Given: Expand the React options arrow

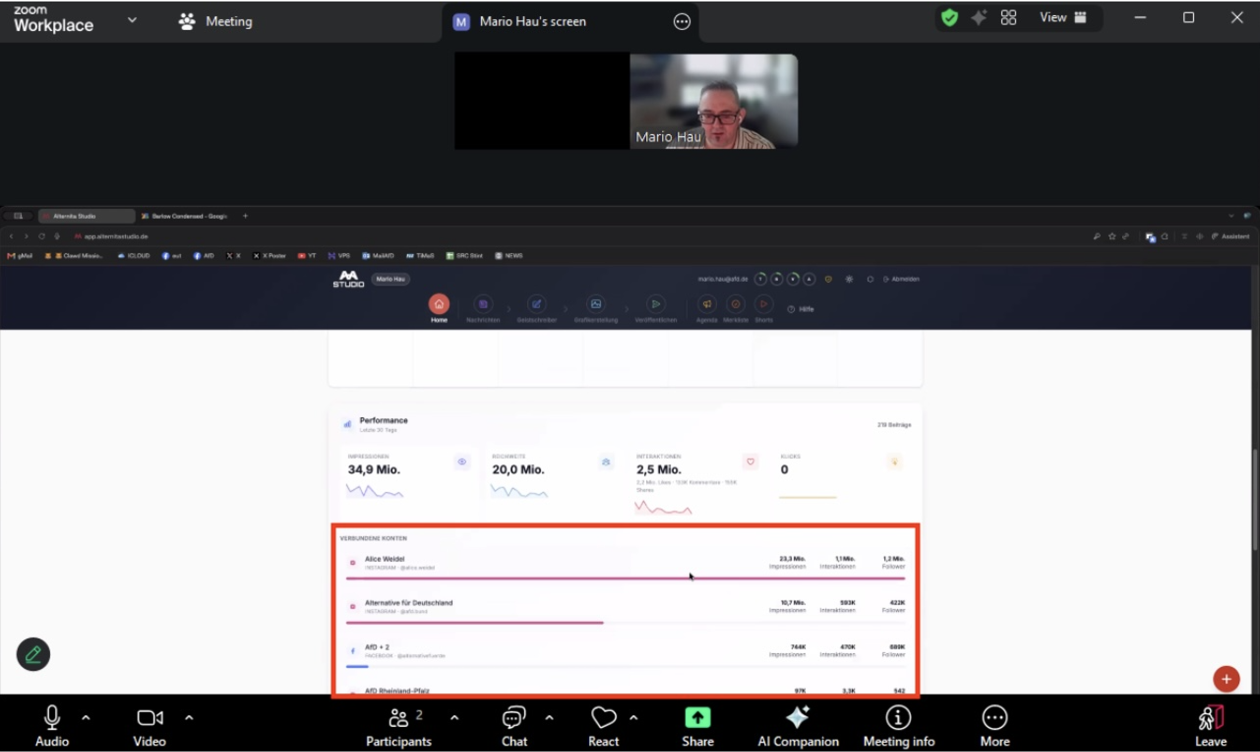Looking at the screenshot, I should click(x=634, y=718).
